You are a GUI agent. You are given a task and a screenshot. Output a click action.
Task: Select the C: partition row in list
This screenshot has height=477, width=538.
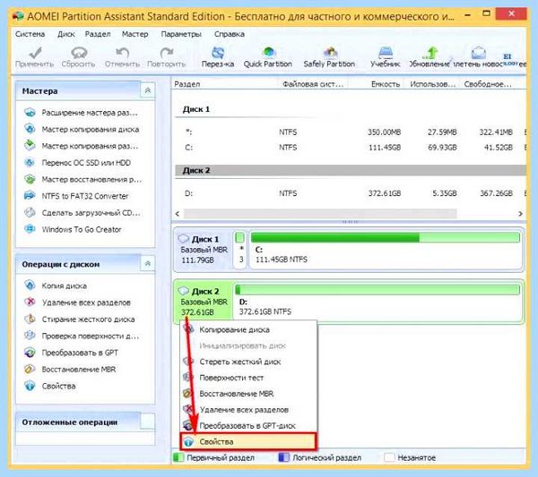[351, 148]
